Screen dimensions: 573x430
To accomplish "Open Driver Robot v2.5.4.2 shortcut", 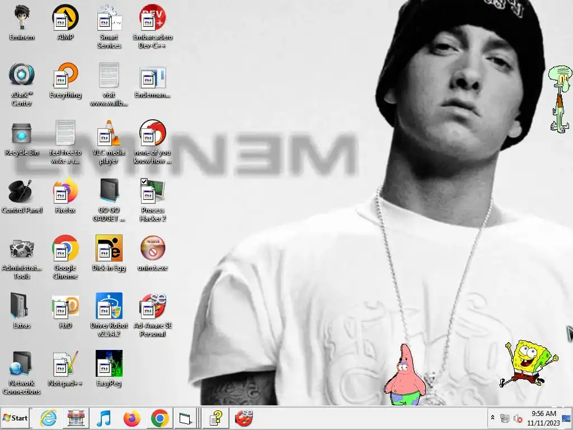I will click(109, 315).
